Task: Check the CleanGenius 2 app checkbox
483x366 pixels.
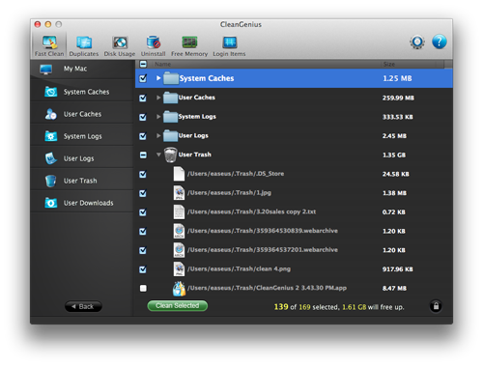Action: click(143, 288)
